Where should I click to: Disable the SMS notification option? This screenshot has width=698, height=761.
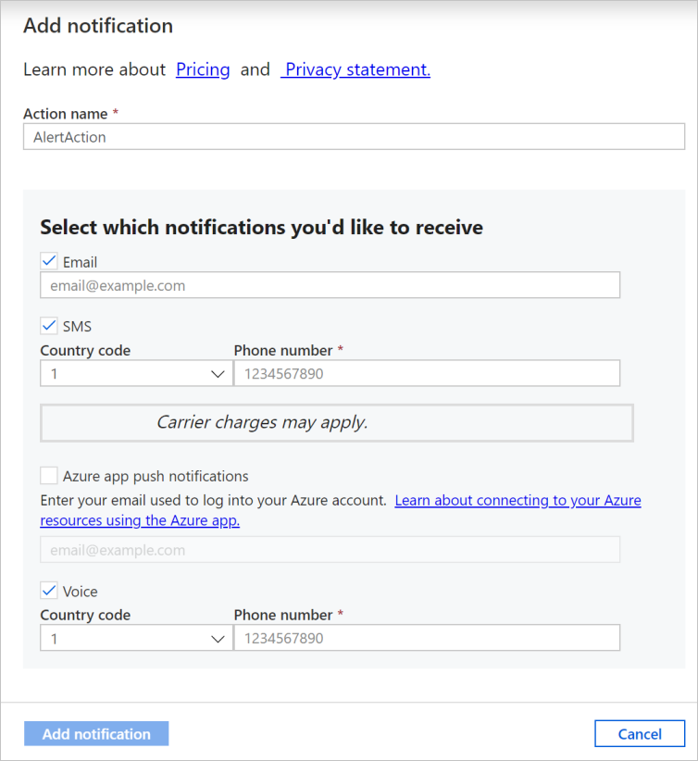pos(48,326)
